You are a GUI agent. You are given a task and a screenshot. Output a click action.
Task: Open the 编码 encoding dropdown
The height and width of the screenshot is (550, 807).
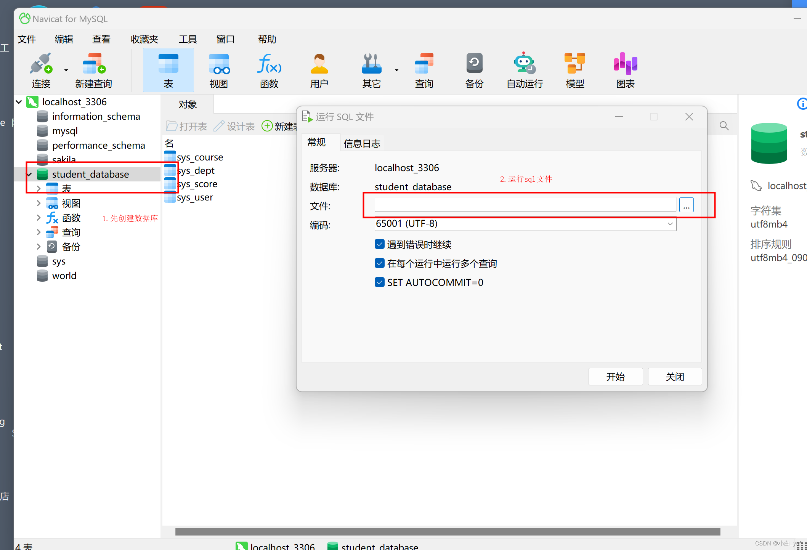[670, 224]
